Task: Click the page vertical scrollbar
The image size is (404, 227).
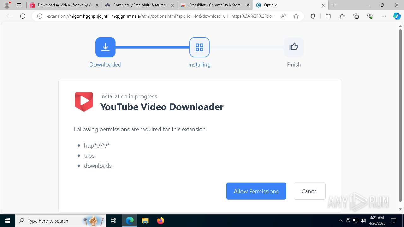Action: [401, 115]
